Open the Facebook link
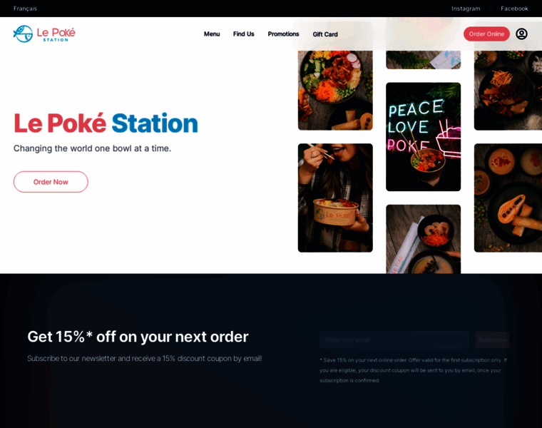 514,9
